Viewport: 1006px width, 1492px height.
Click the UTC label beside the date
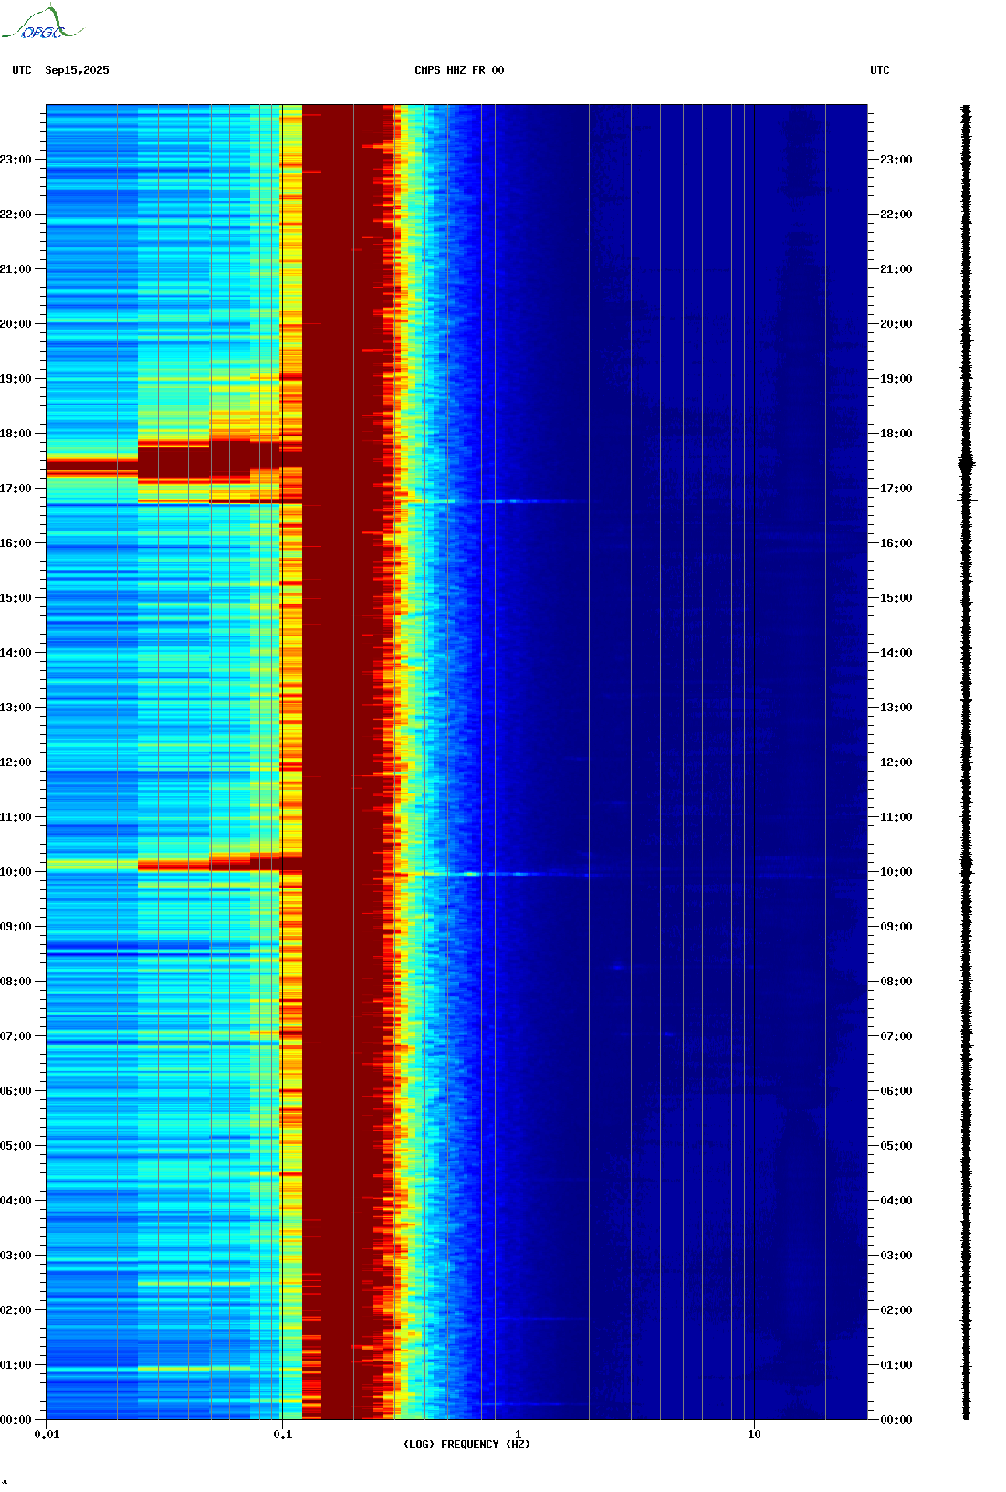[x=22, y=70]
